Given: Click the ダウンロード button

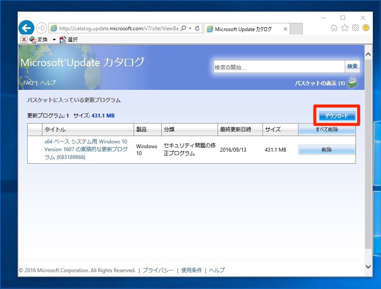Looking at the screenshot, I should pyautogui.click(x=336, y=116).
